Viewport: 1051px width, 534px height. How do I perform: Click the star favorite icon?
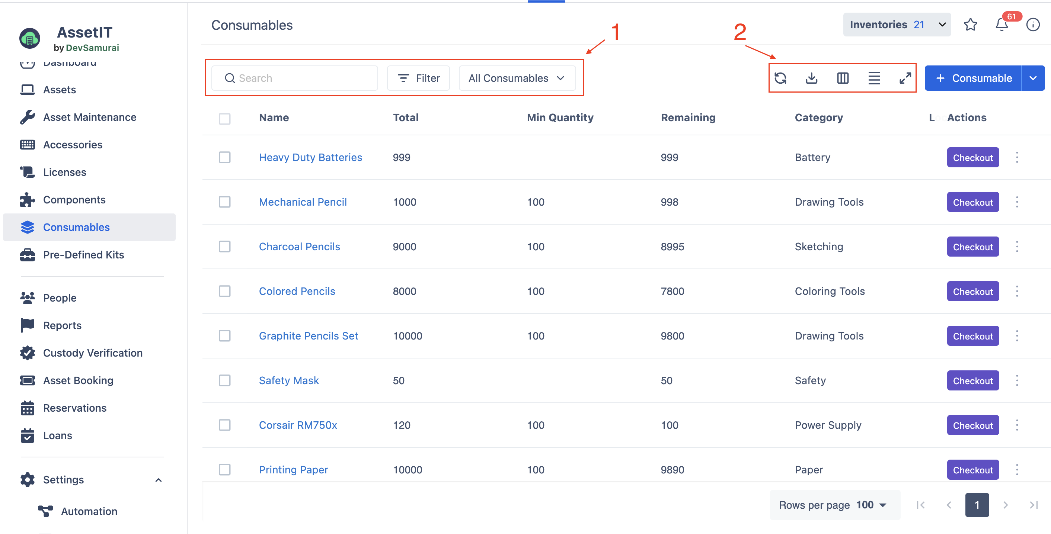[970, 25]
